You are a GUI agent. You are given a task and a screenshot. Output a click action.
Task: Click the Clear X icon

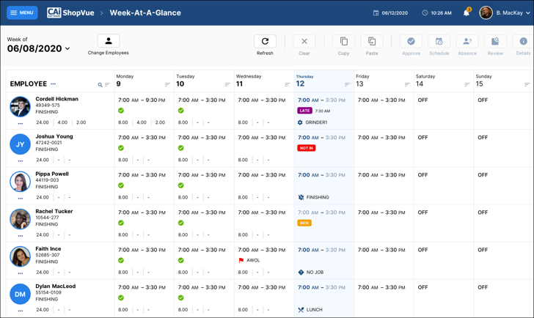coord(304,42)
